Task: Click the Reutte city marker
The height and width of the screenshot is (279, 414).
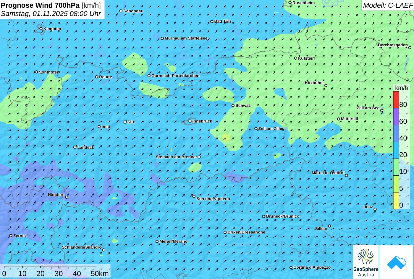Action: [x=96, y=77]
